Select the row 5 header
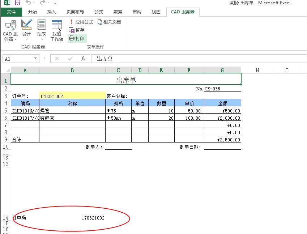The width and height of the screenshot is (307, 234). 5,111
